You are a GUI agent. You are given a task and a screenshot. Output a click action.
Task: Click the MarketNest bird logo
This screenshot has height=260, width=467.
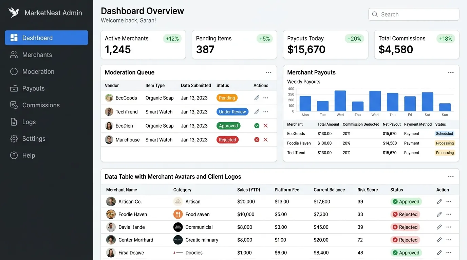(14, 13)
